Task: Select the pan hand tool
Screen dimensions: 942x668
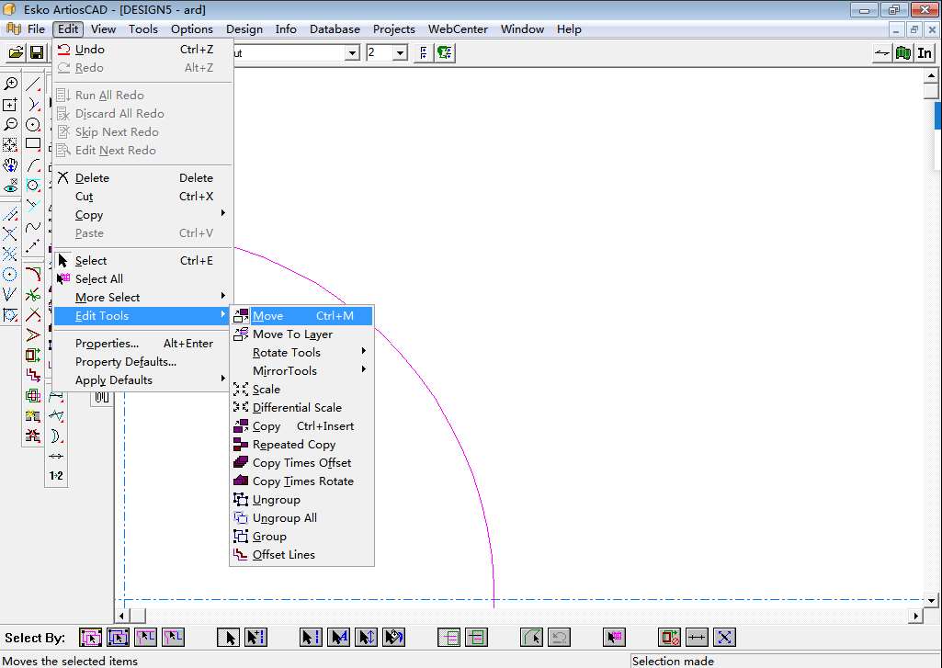Action: (10, 165)
